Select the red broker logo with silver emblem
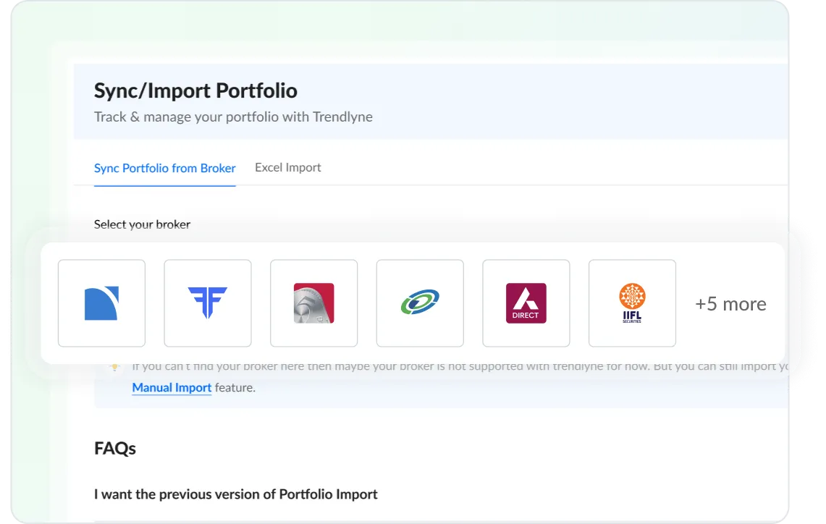The image size is (826, 524). (x=313, y=303)
